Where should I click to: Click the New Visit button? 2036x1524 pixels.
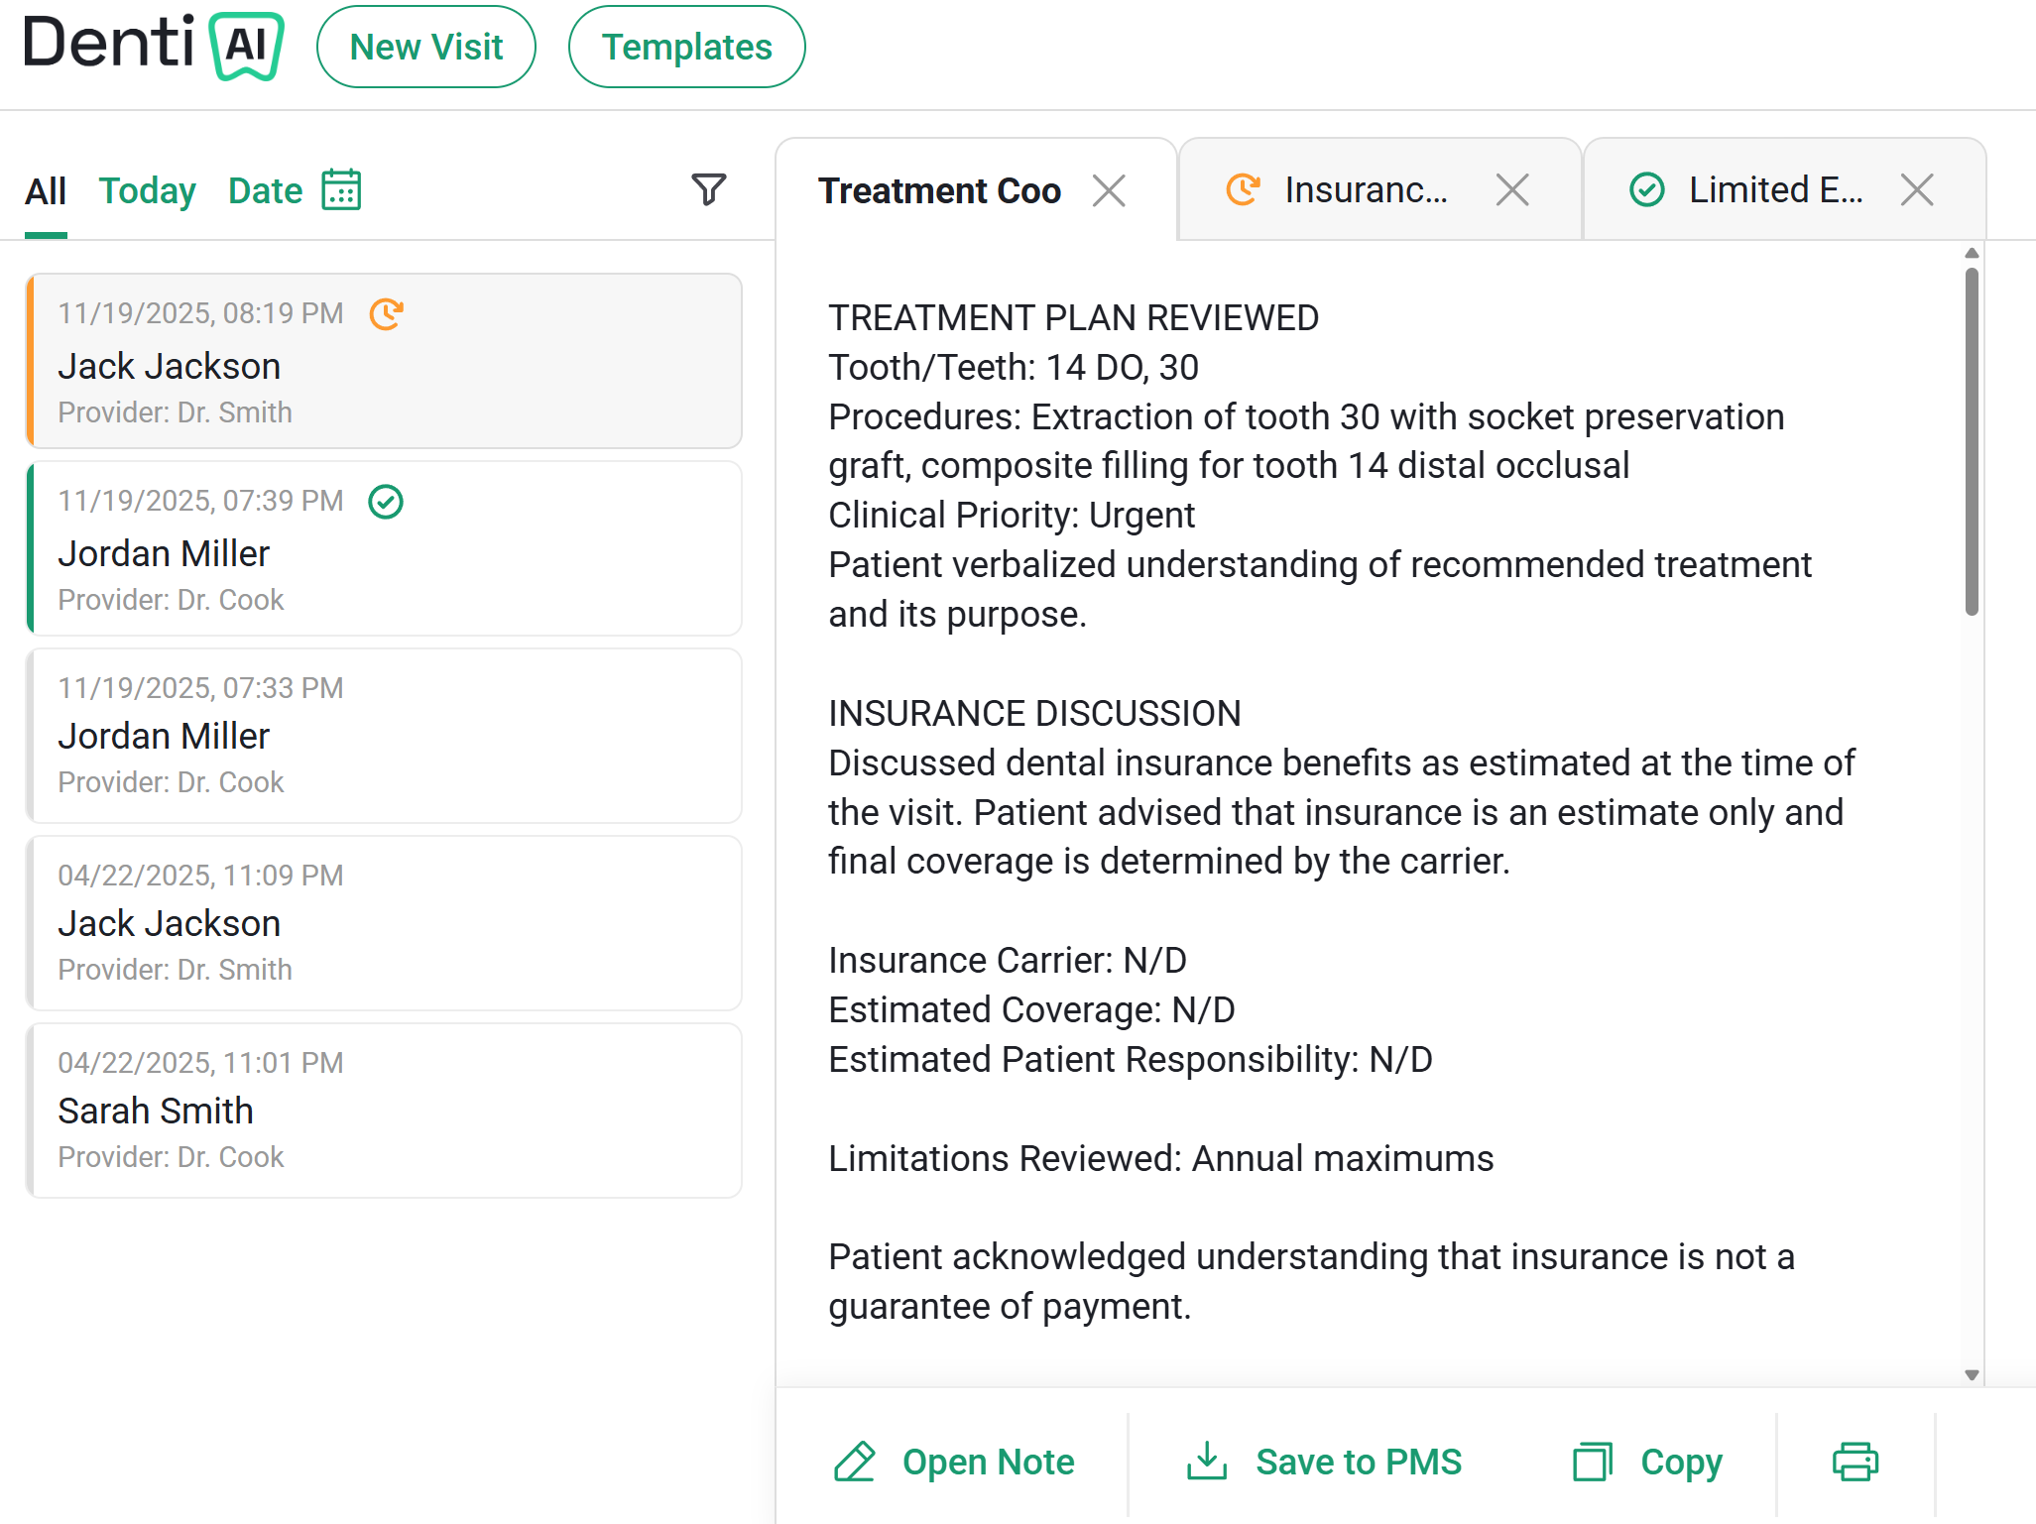click(426, 47)
